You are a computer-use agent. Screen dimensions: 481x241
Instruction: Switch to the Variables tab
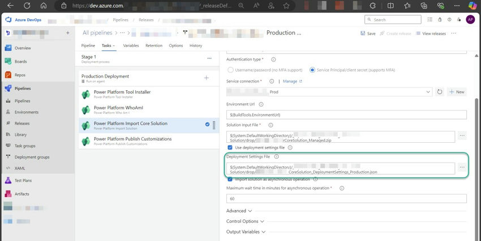coord(131,46)
